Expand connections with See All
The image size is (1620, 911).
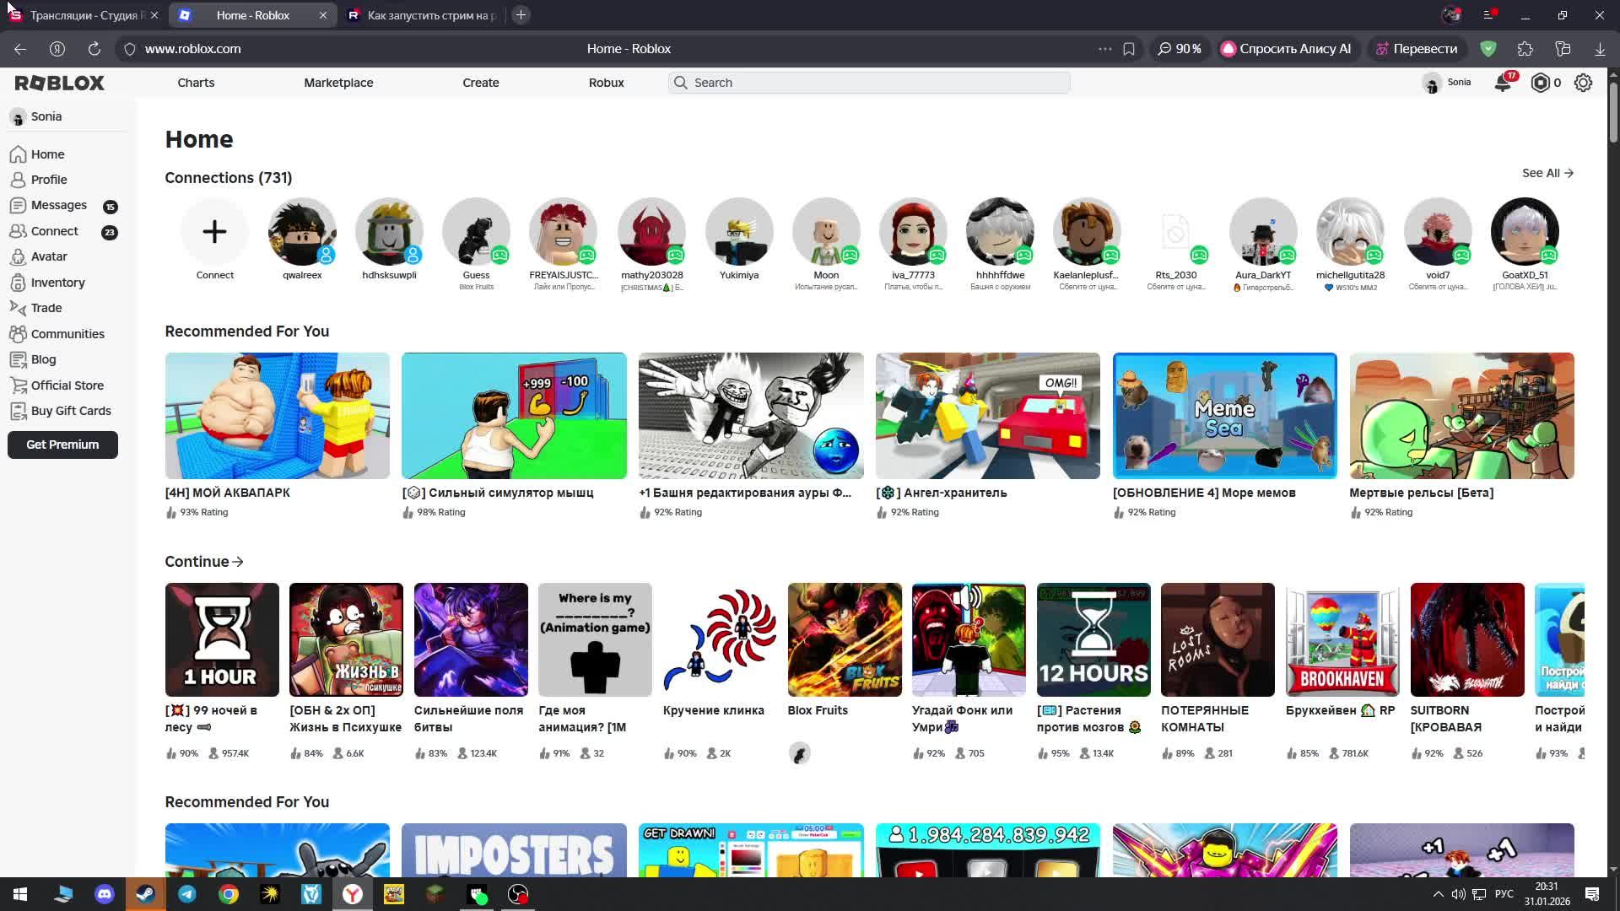pos(1547,173)
